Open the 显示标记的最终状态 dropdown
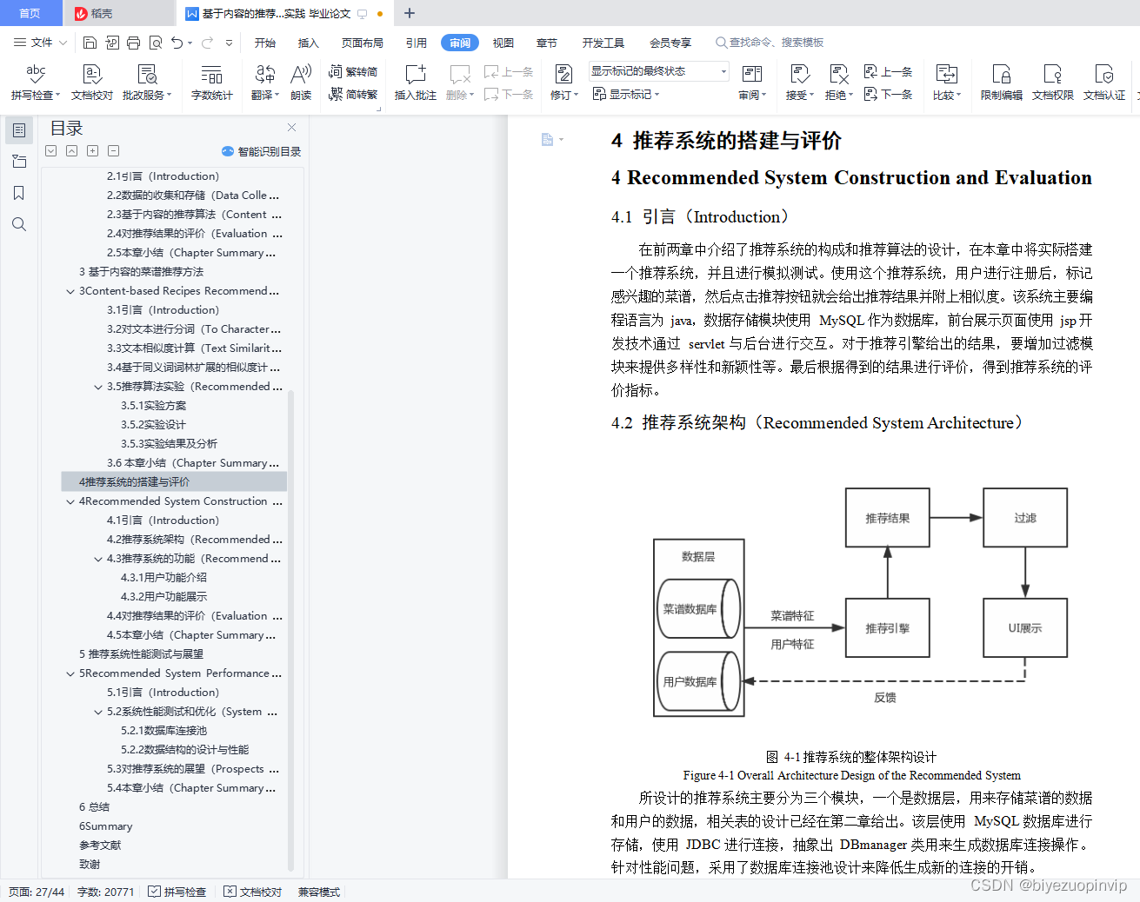This screenshot has width=1140, height=902. pos(659,71)
